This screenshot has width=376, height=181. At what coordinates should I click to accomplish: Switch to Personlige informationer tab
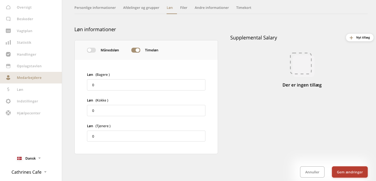point(95,8)
